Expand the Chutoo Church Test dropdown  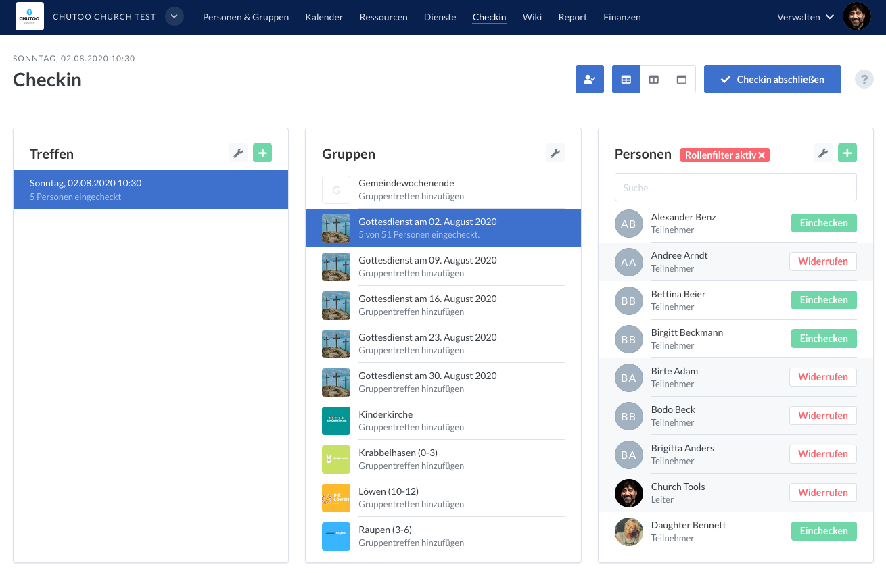pyautogui.click(x=174, y=16)
